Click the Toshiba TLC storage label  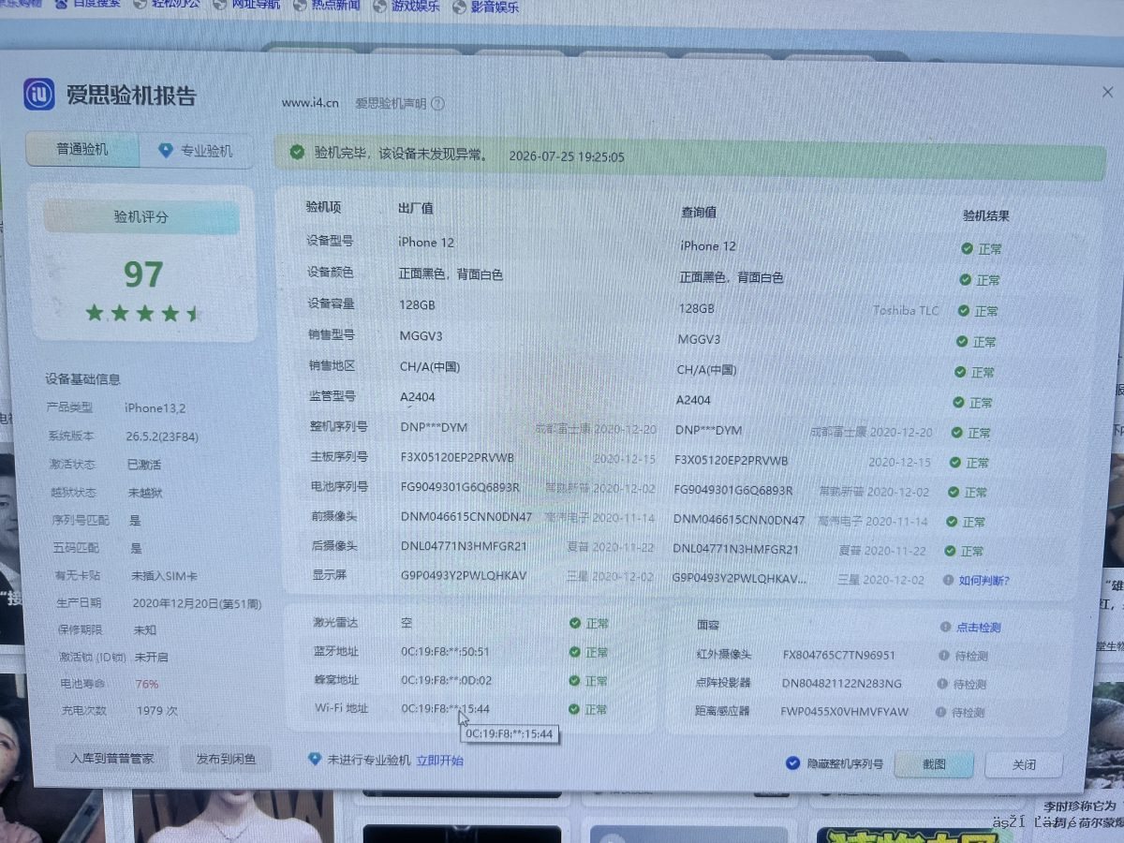[x=906, y=310]
